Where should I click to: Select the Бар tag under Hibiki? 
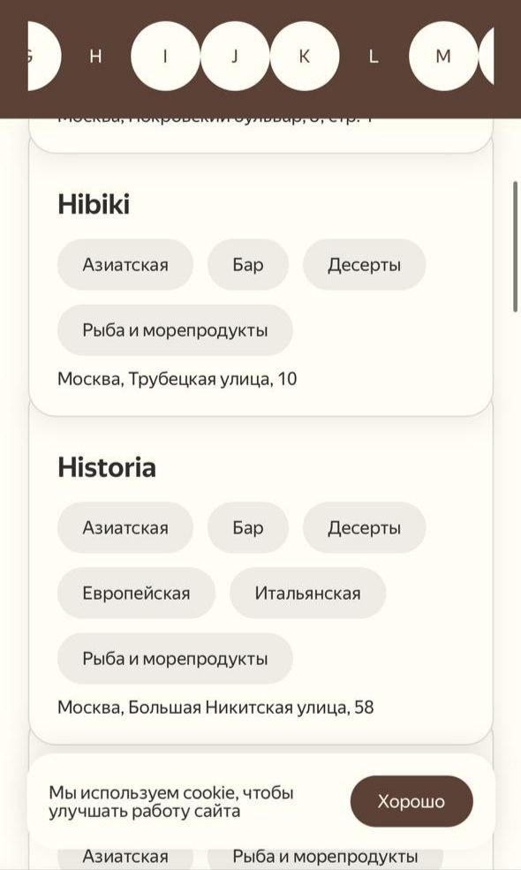click(x=247, y=264)
